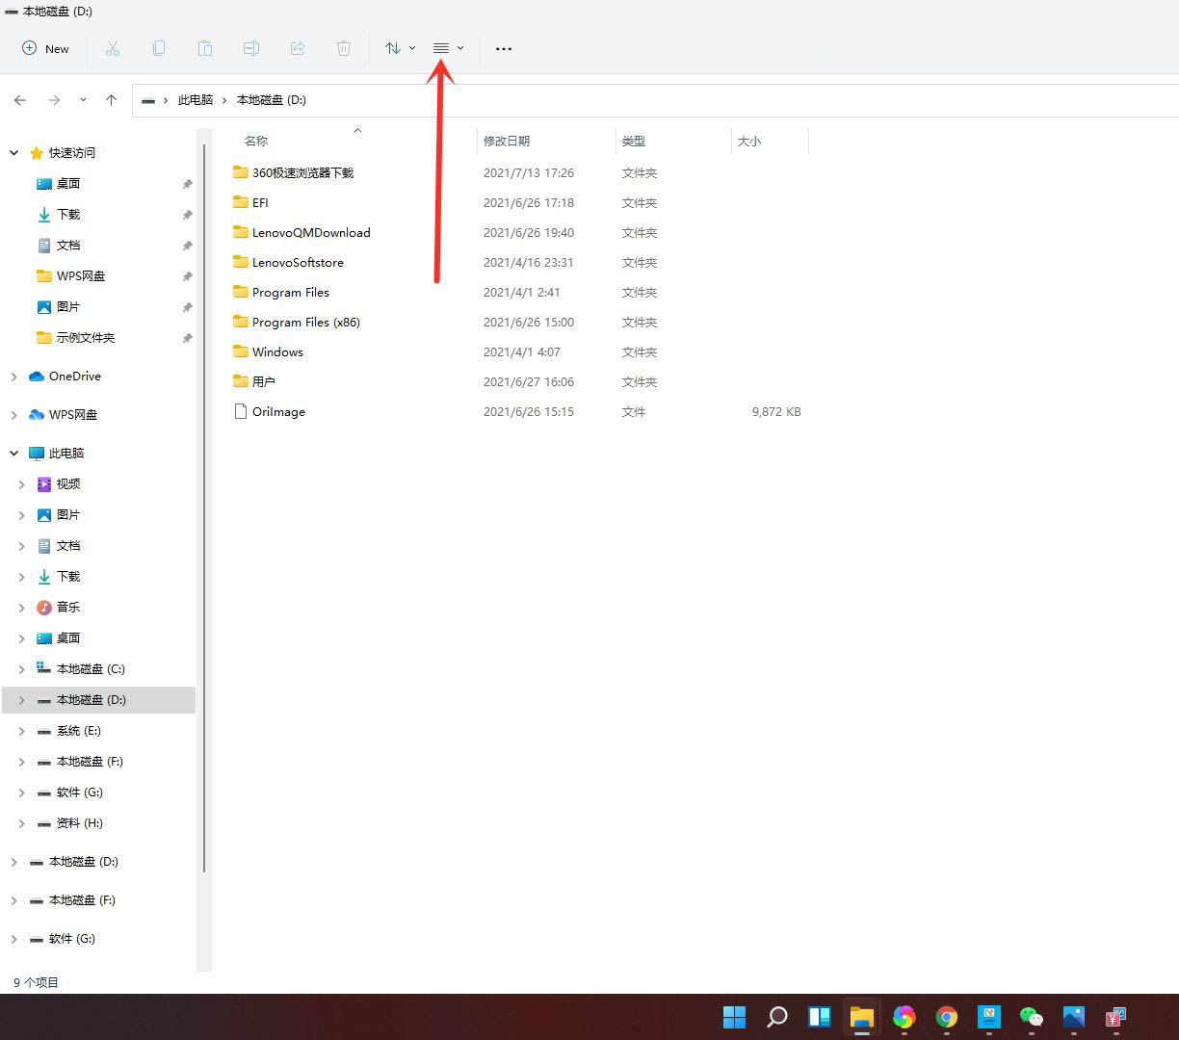Click the Copy icon in the toolbar
This screenshot has width=1179, height=1040.
pyautogui.click(x=159, y=48)
